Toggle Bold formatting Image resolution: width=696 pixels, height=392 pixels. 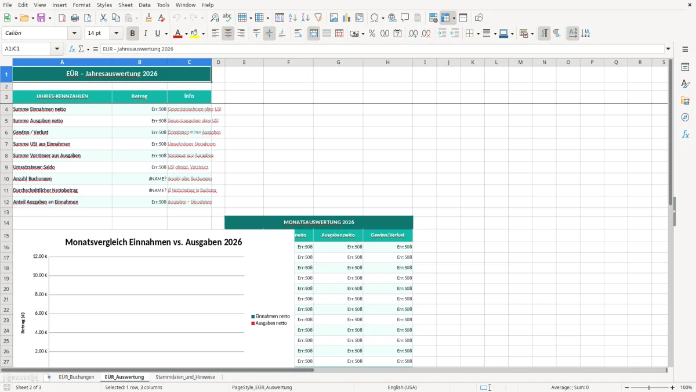tap(133, 34)
